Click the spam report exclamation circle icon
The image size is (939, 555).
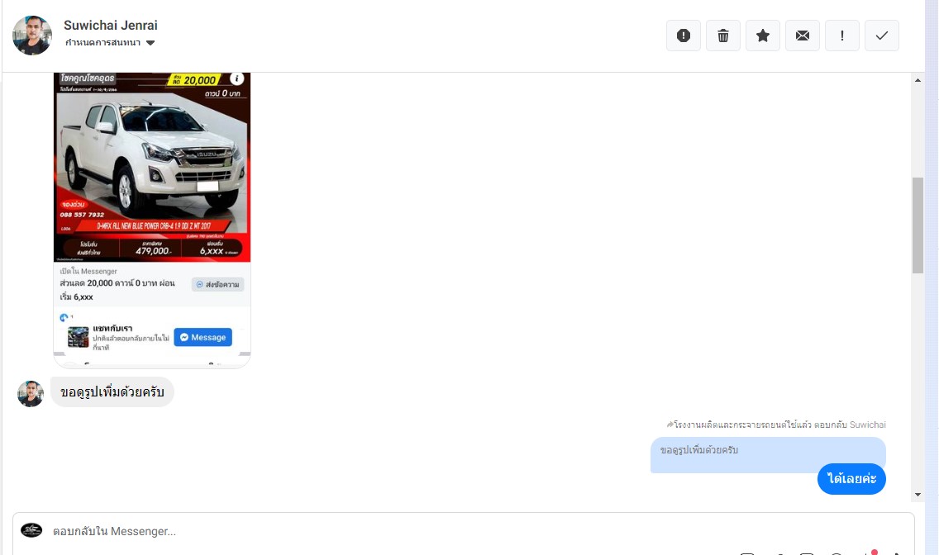684,36
